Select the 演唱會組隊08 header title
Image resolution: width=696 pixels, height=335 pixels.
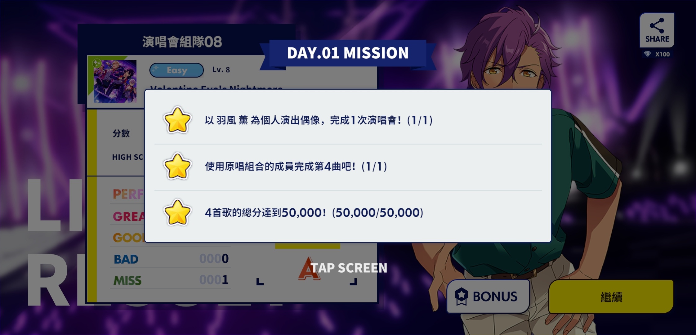(182, 42)
